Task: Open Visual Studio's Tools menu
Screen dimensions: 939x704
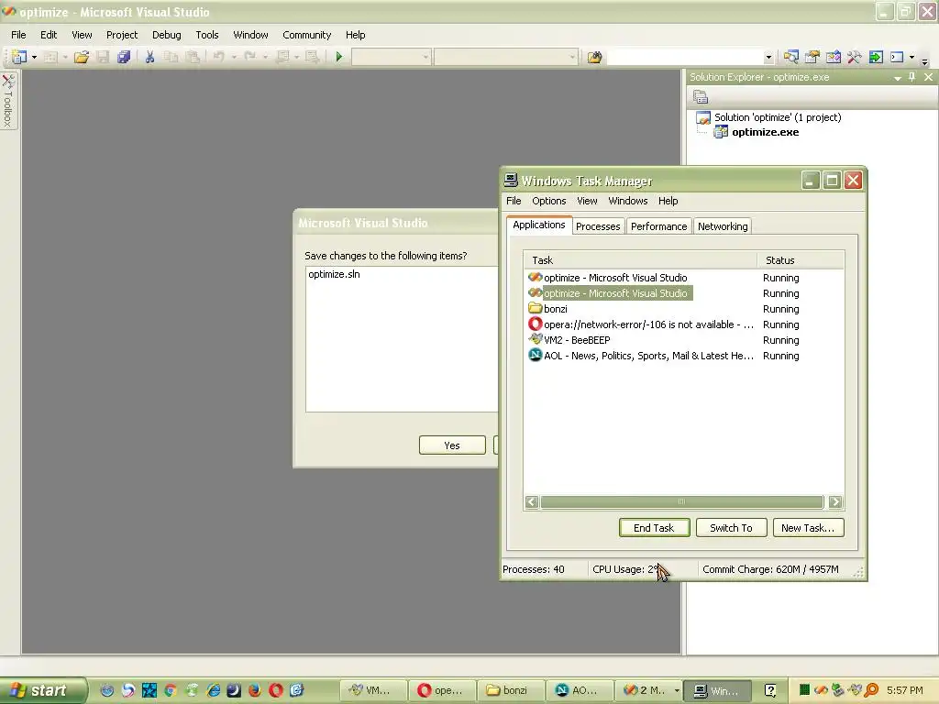Action: tap(207, 35)
